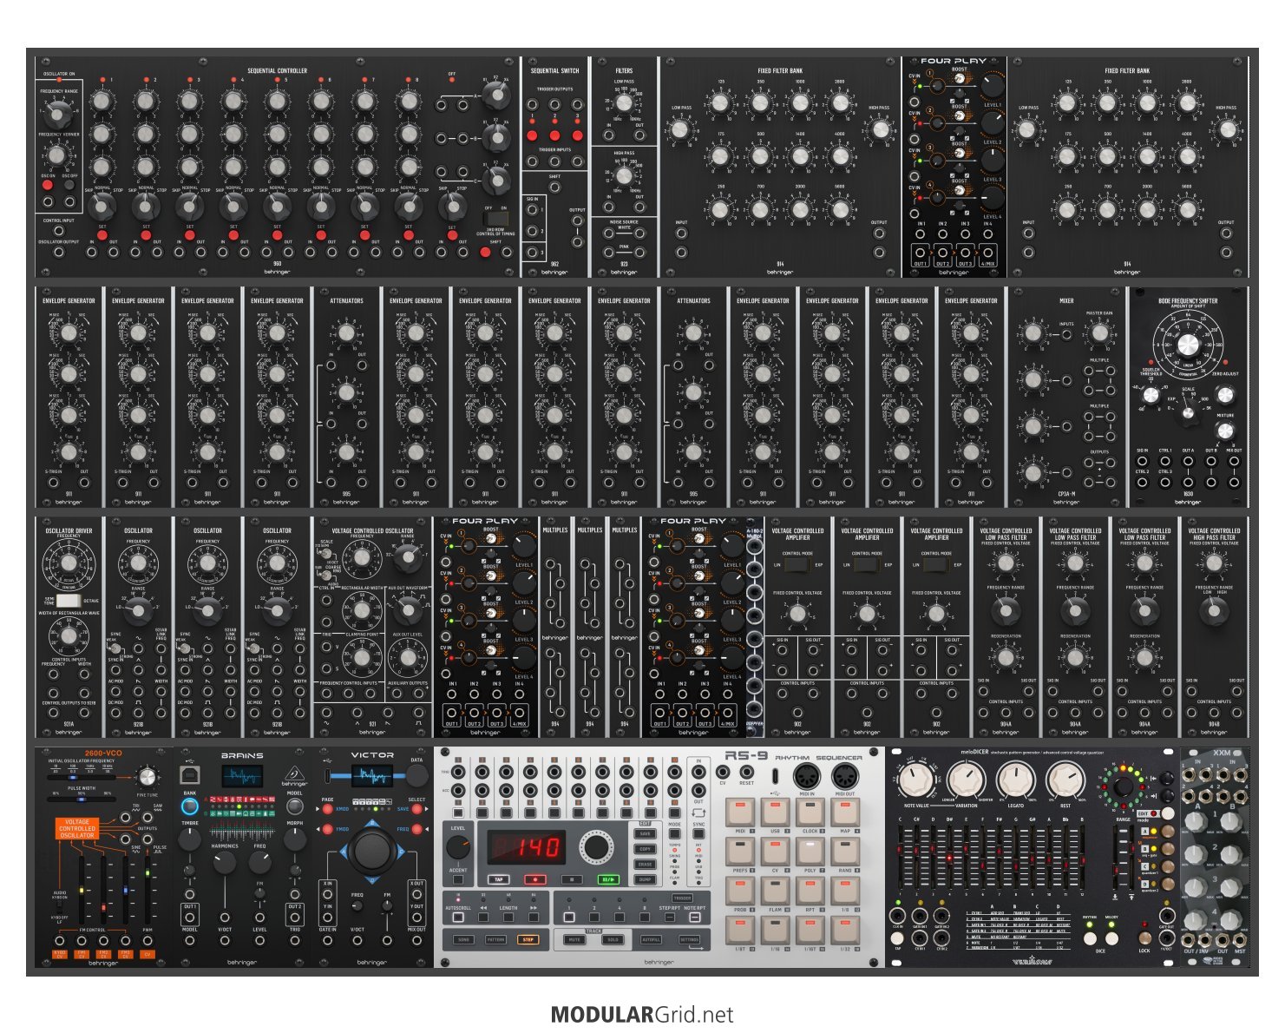Click the green play/pause button on RS-9

click(608, 879)
